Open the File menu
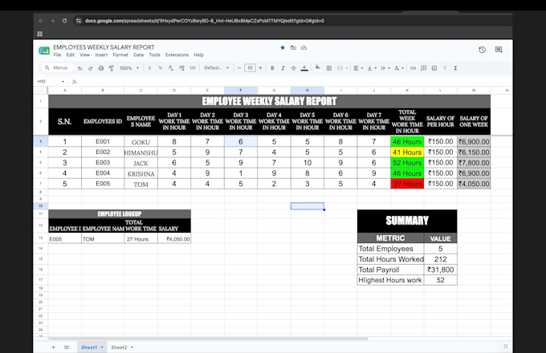The image size is (546, 353). [x=57, y=55]
